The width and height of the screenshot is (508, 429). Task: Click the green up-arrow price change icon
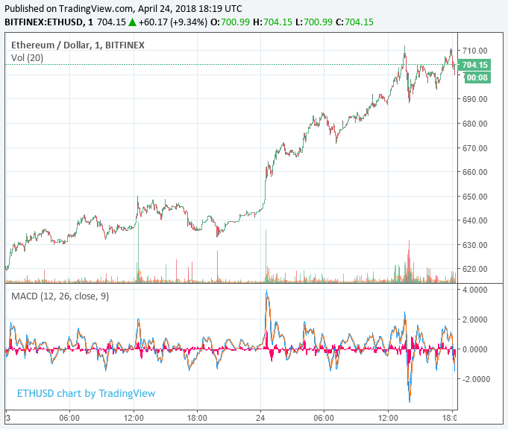coord(132,22)
